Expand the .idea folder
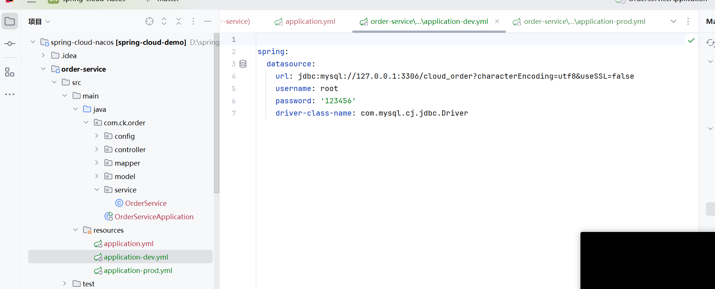 coord(43,55)
